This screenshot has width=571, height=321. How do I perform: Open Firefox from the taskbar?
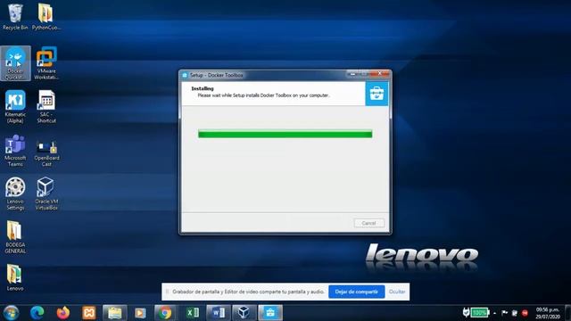[x=63, y=313]
